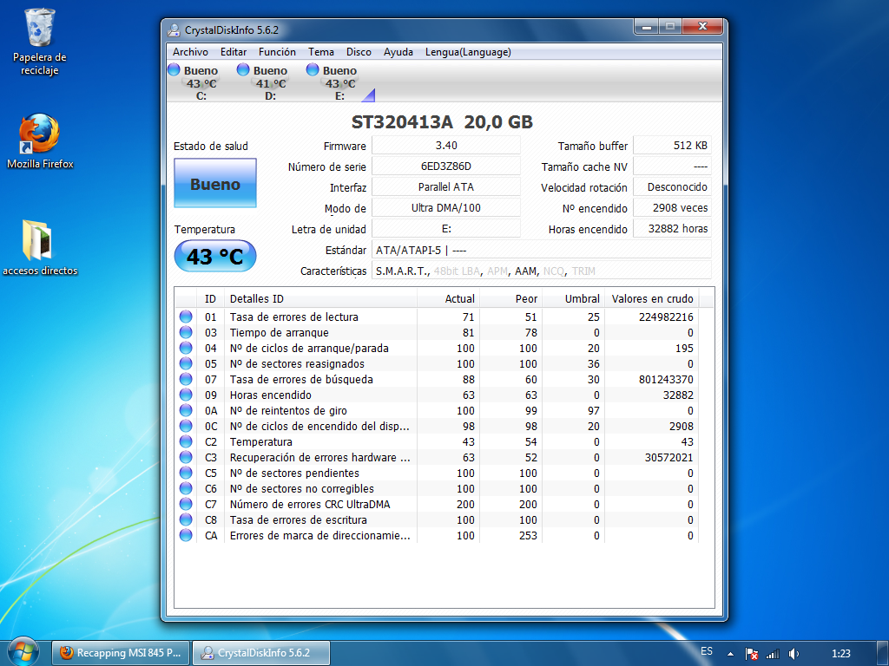Open the Papelera de reciclaje desktop icon
The height and width of the screenshot is (666, 889).
pyautogui.click(x=40, y=41)
